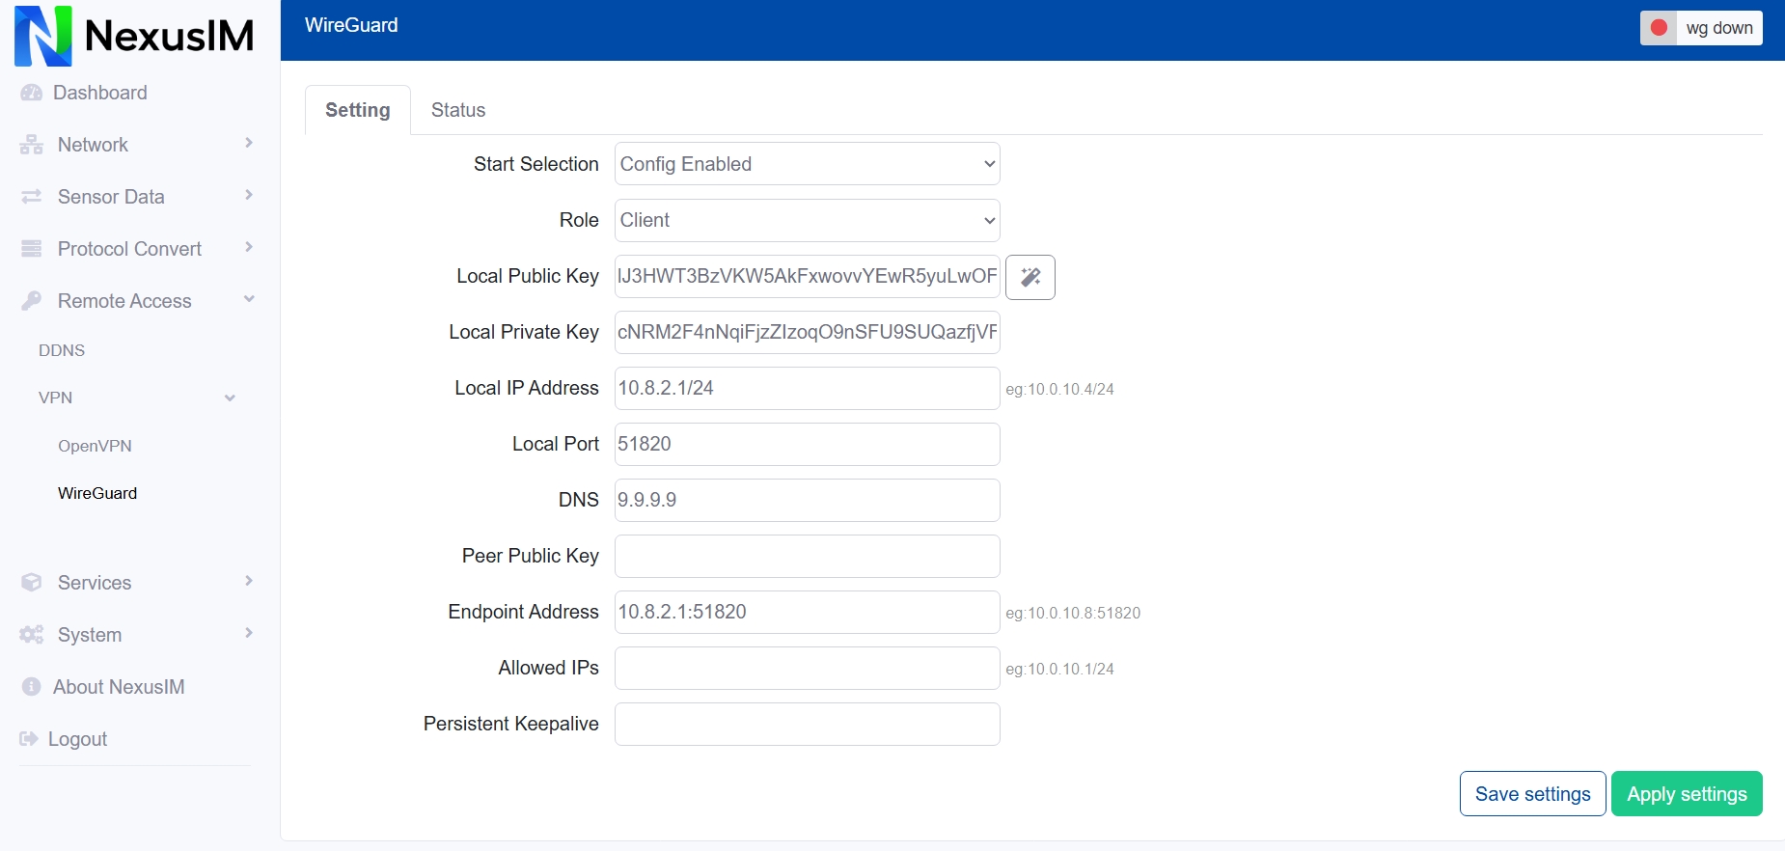Click the Local IP Address field

(x=808, y=388)
